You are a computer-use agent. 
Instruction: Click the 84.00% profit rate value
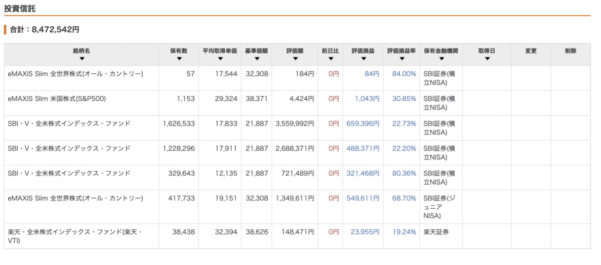coord(404,74)
